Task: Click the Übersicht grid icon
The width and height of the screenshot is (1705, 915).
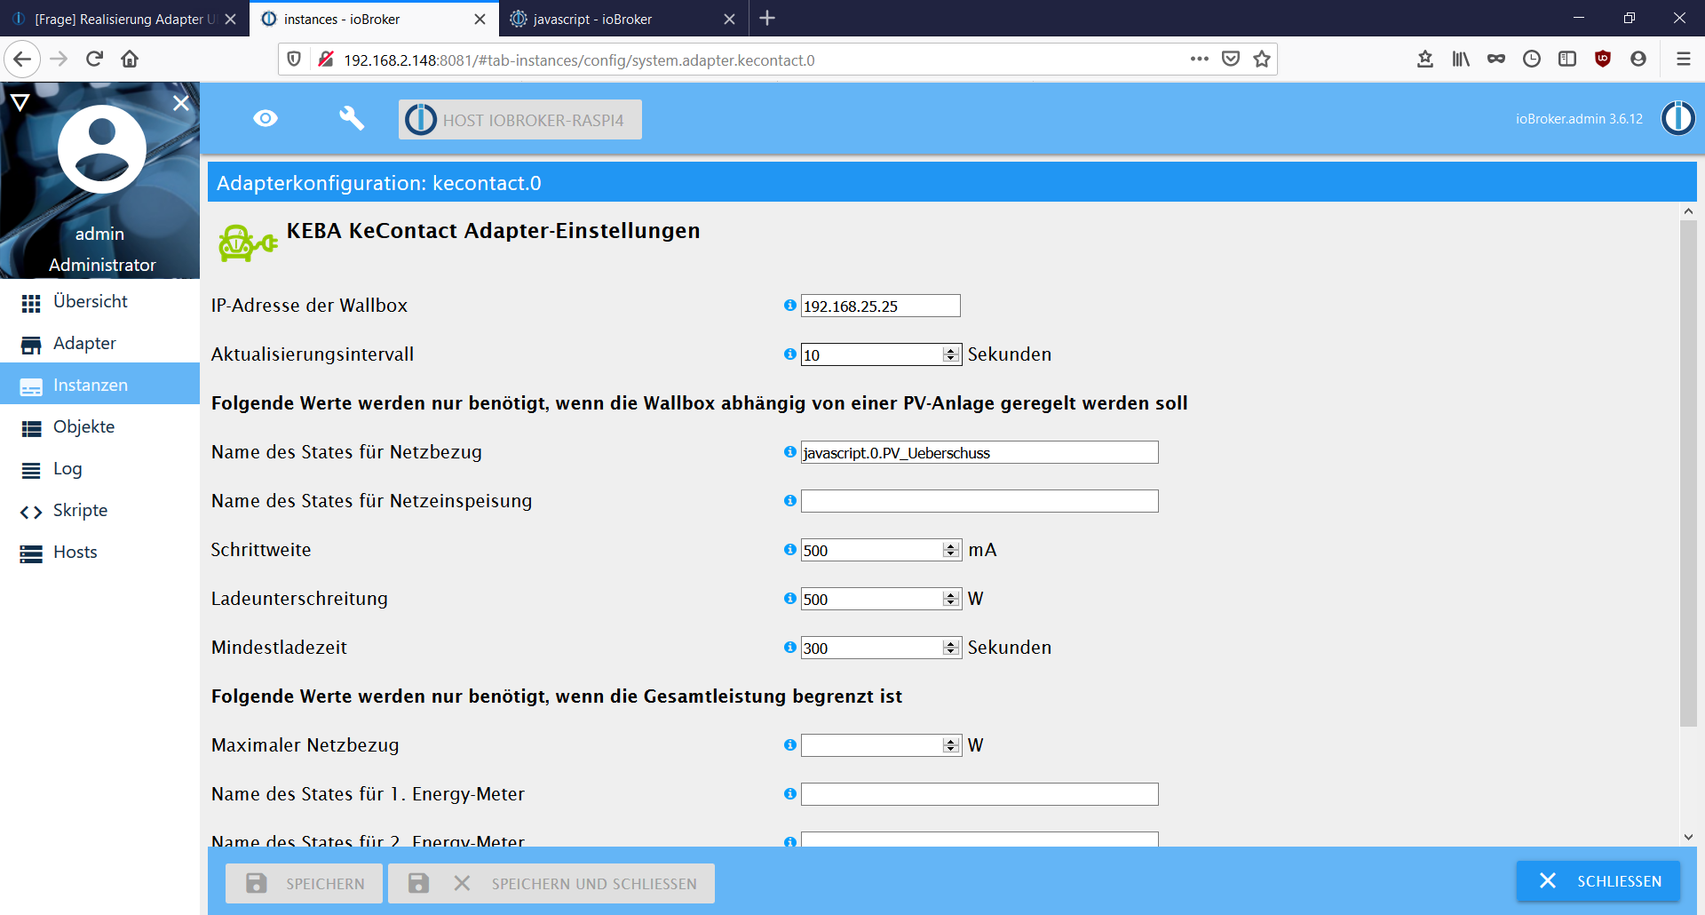Action: (31, 304)
